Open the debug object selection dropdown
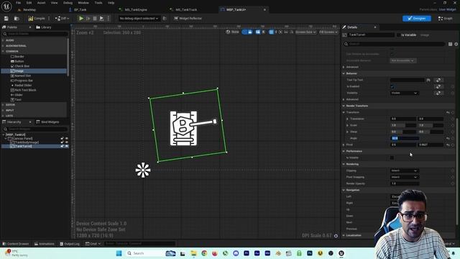Image resolution: width=460 pixels, height=259 pixels. (x=139, y=19)
